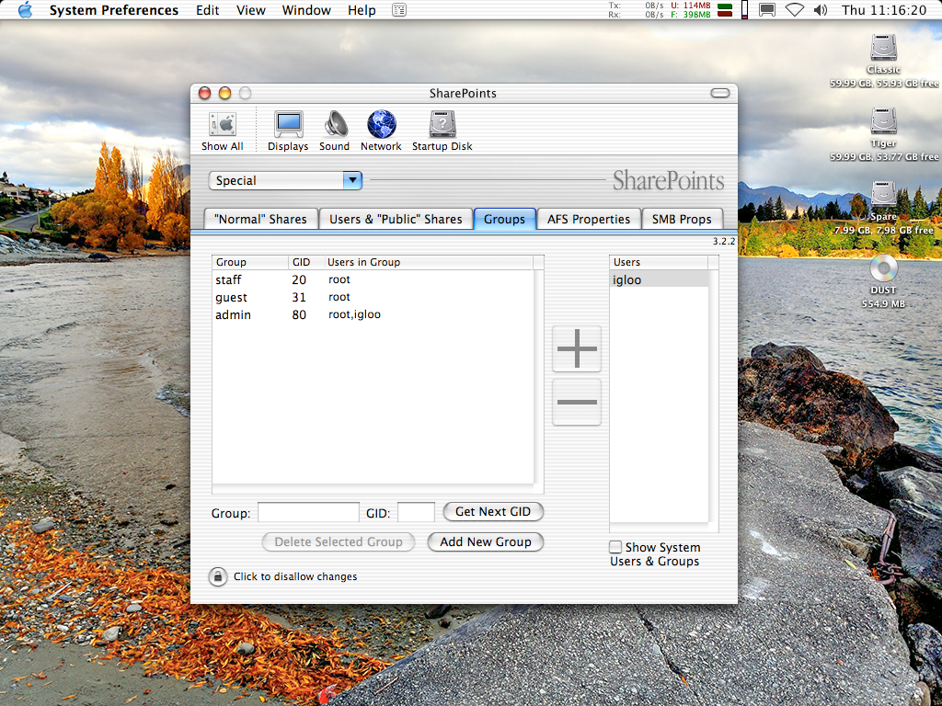Screen dimensions: 942x706
Task: Click the Add New Group button
Action: tap(486, 542)
